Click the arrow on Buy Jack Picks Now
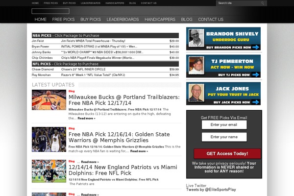The width and height of the screenshot is (294, 196). [x=256, y=102]
